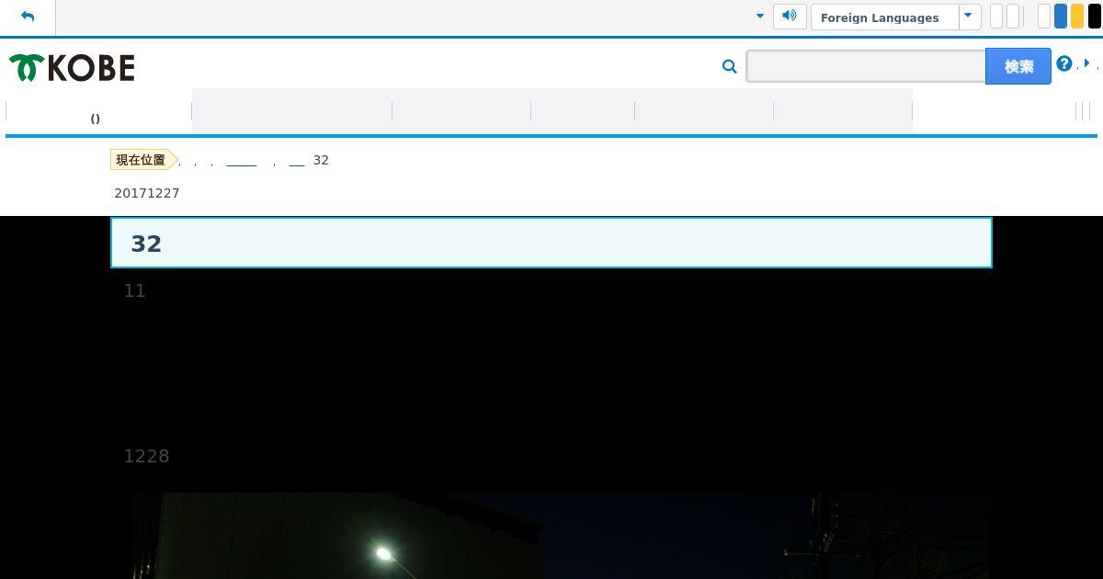Select the black color scheme swatch
Screen dimensions: 1103x579
(1095, 17)
